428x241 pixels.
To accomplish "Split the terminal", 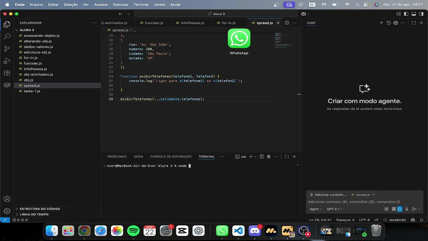I will pos(262,157).
